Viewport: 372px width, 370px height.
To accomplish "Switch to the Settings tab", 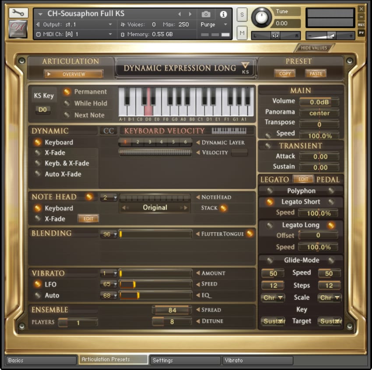I will [185, 360].
